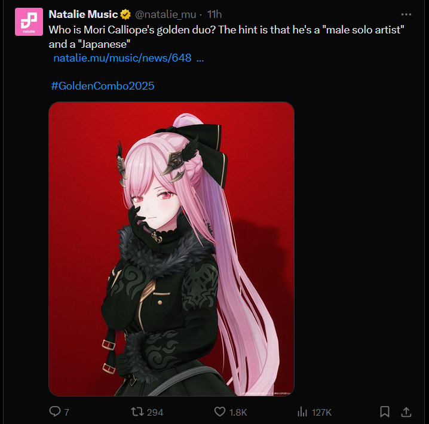Enlarge the Mori Calliope artwork image
The height and width of the screenshot is (424, 429).
171,249
